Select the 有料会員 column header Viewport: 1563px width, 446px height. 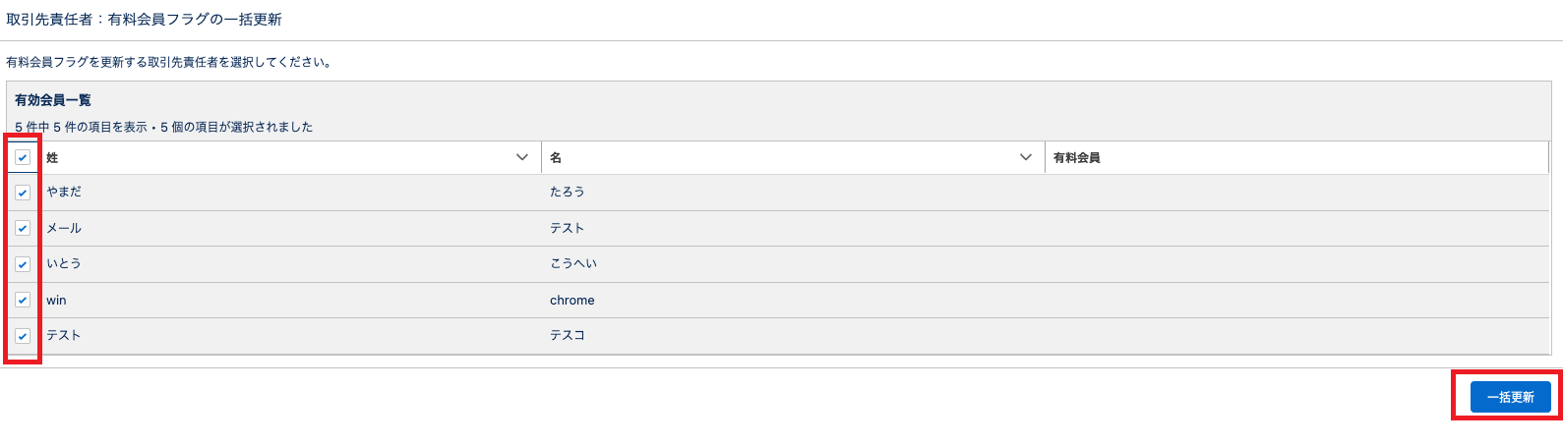tap(1076, 157)
